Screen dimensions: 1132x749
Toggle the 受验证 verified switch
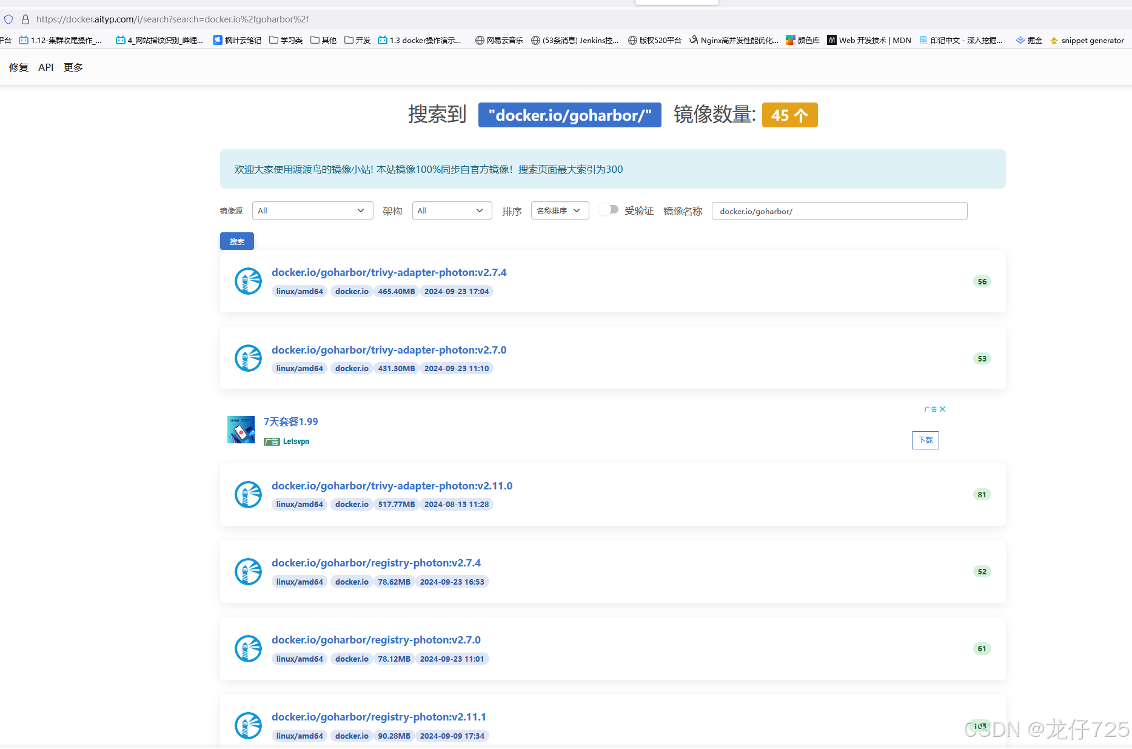[609, 209]
